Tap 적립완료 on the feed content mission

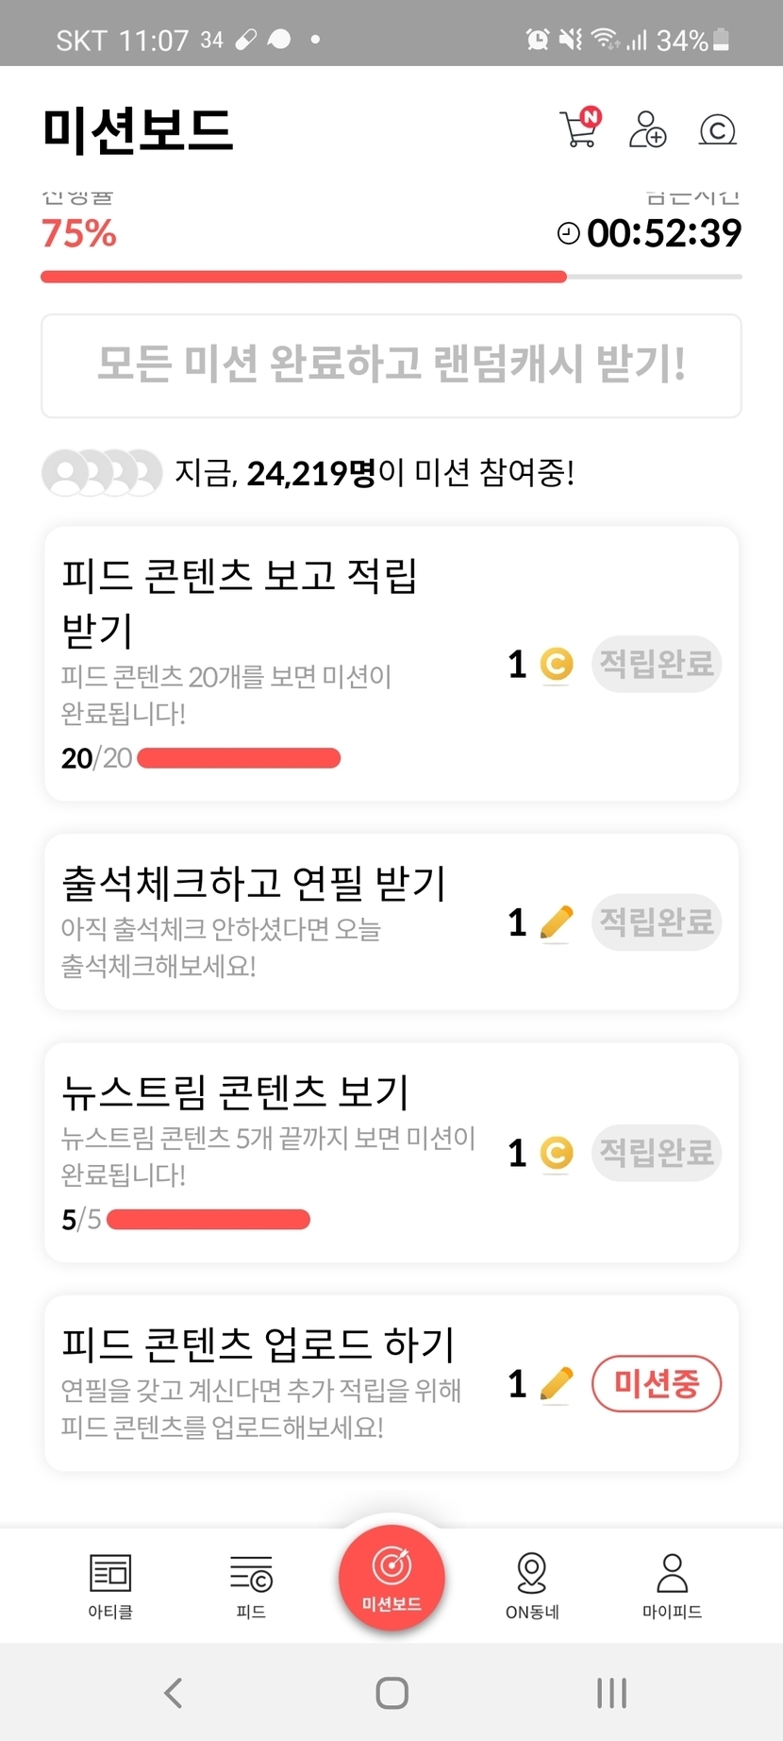click(x=657, y=664)
